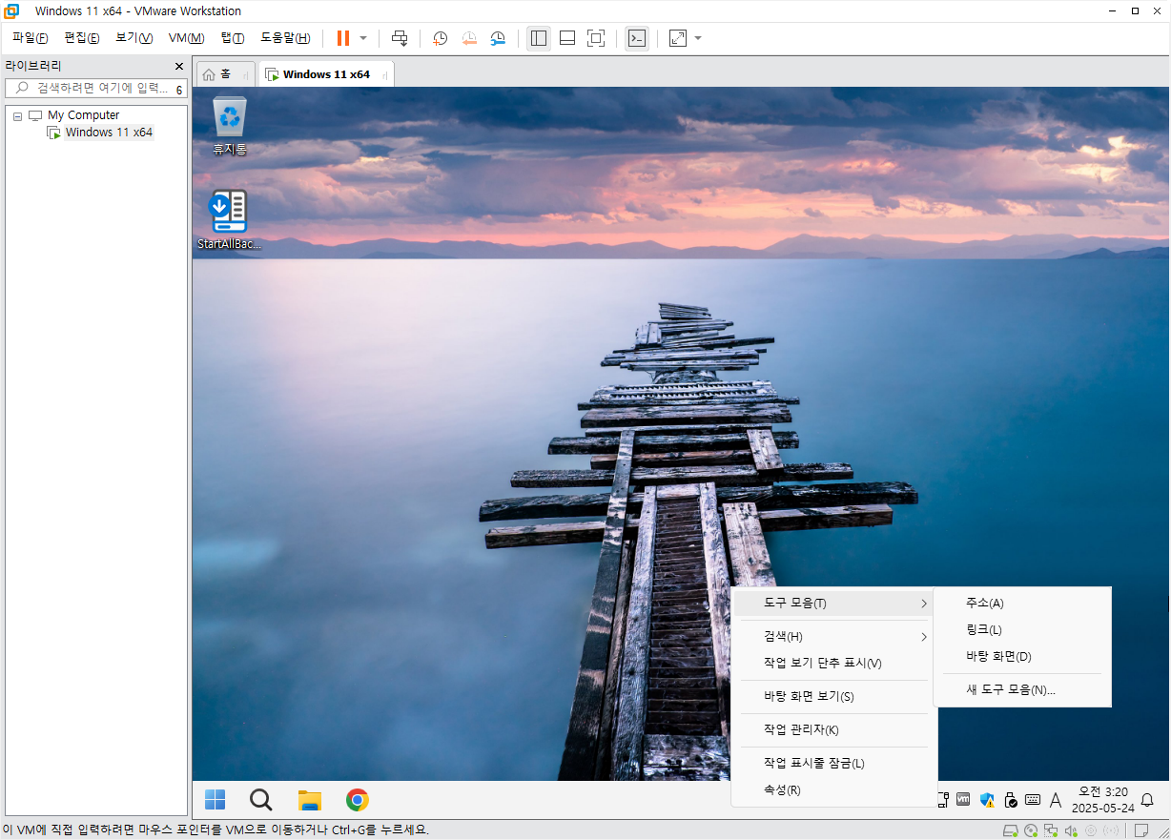The image size is (1171, 840).
Task: Open the 탭(T) menu
Action: (x=232, y=38)
